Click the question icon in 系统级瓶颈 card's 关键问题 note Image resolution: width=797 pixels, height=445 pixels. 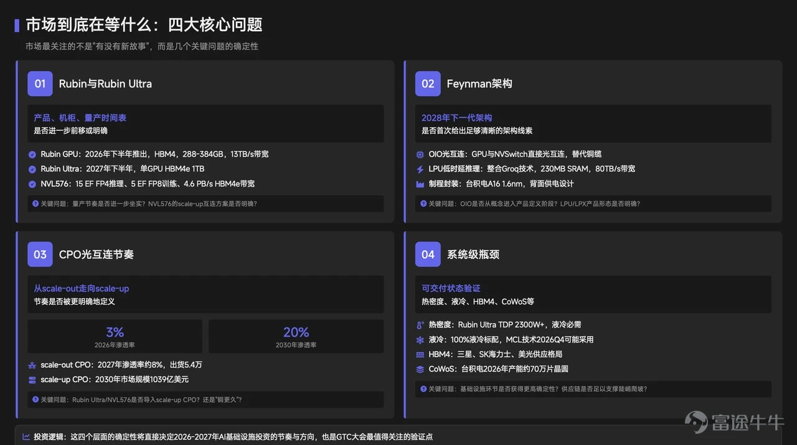(423, 389)
